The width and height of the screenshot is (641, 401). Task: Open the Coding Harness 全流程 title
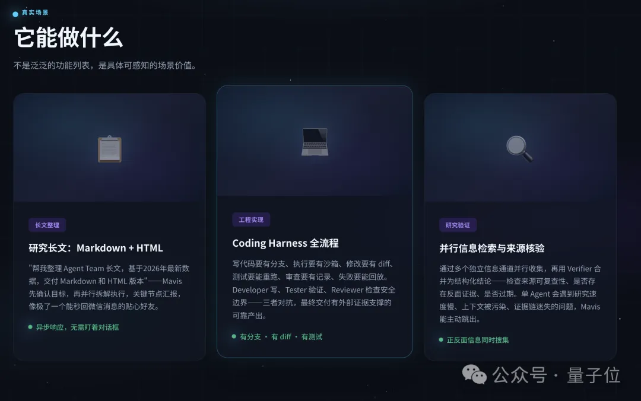tap(285, 243)
